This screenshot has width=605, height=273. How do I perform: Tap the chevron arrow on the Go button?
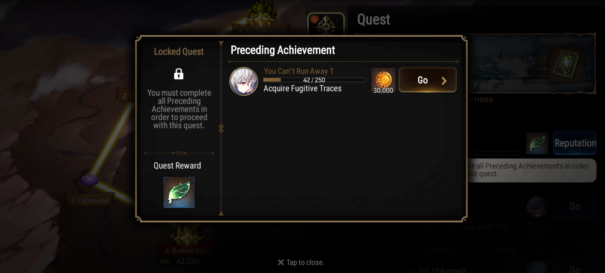tap(444, 81)
